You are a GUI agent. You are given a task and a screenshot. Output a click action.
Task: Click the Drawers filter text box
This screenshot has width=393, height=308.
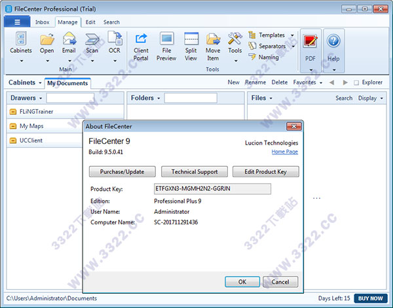[x=70, y=98]
